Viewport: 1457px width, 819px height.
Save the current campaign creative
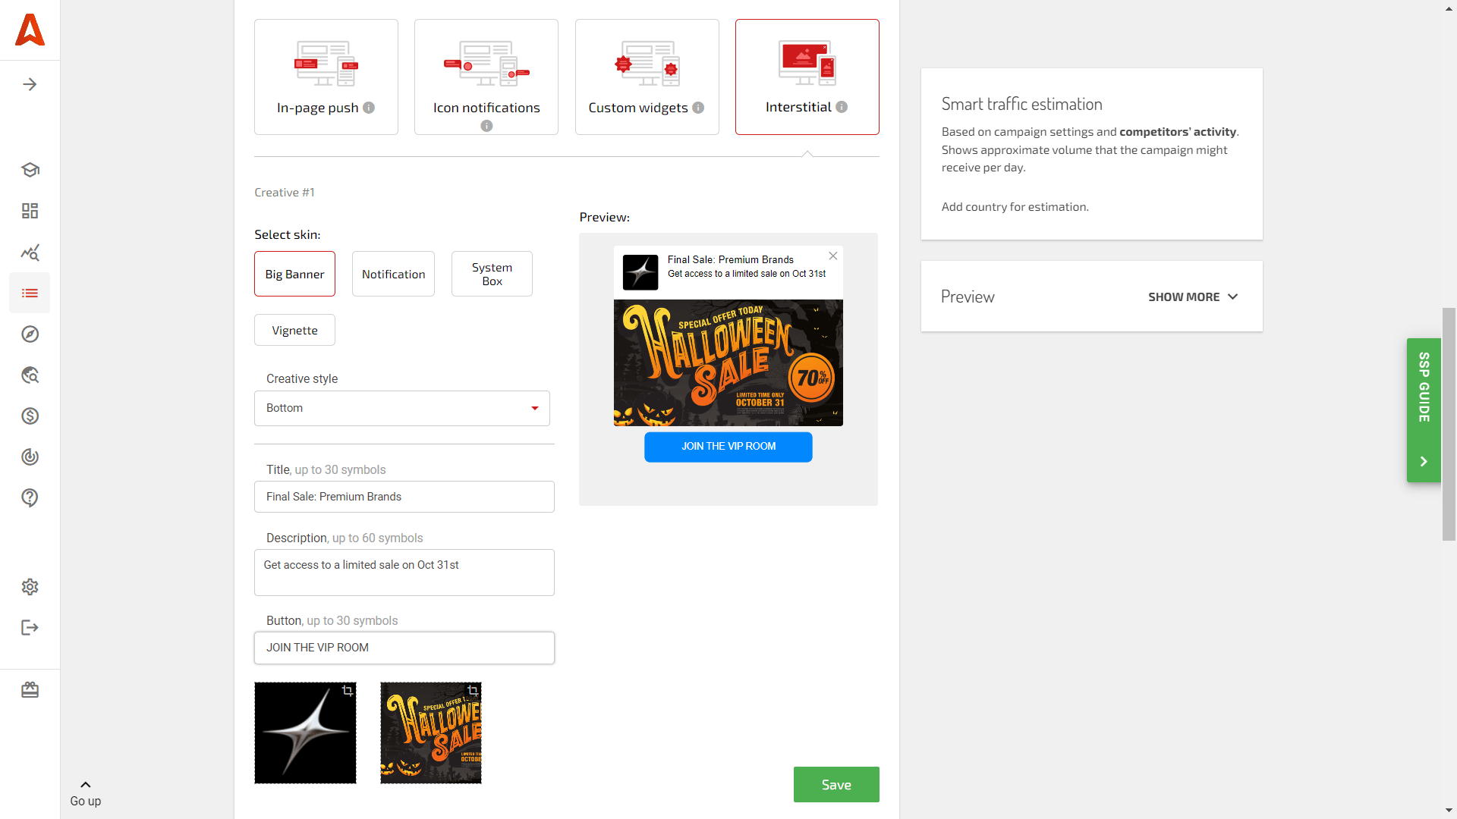pyautogui.click(x=836, y=784)
